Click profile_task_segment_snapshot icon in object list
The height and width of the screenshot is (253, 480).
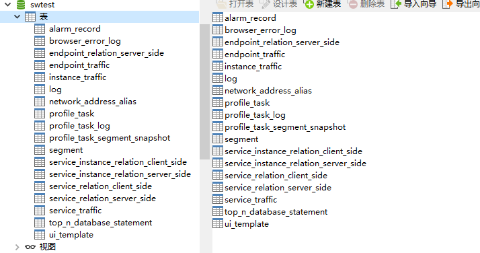coord(218,126)
